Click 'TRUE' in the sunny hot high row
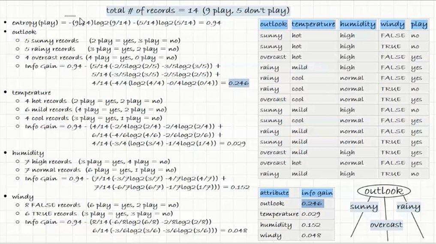 coord(391,46)
